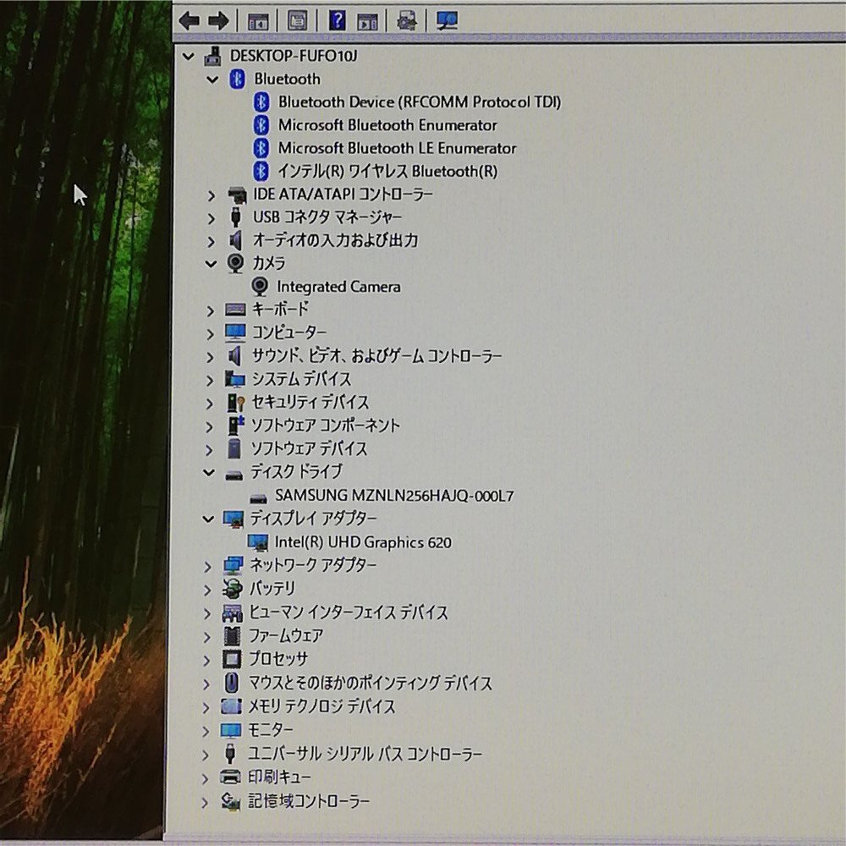Collapse the Bluetooth device category
The image size is (846, 846).
click(x=211, y=79)
